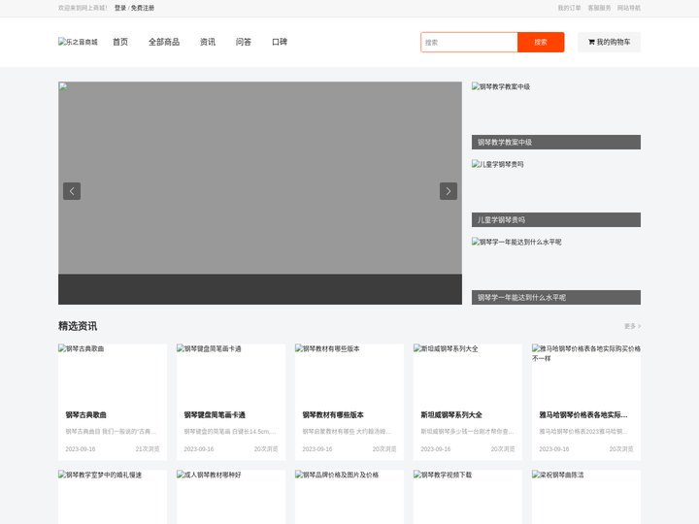The height and width of the screenshot is (524, 699).
Task: Click the 钢琴教学教案中级 caption bar
Action: pyautogui.click(x=556, y=142)
